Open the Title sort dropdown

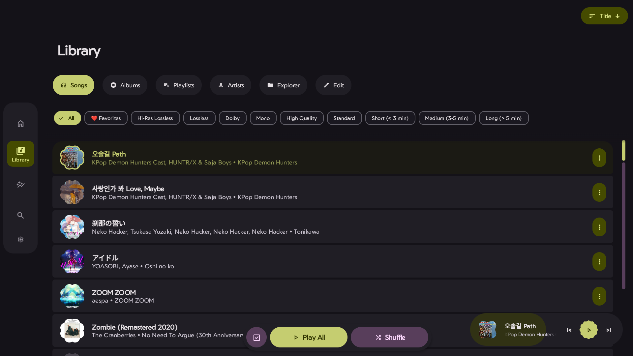pyautogui.click(x=604, y=16)
